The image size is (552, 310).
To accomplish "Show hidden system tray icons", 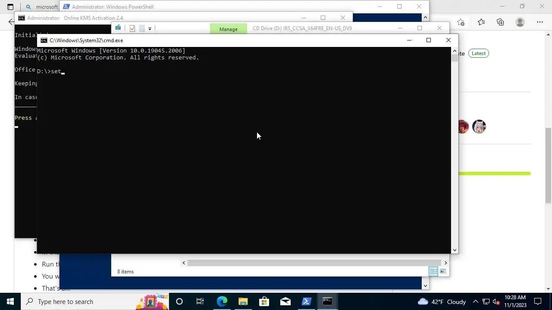I will [x=476, y=301].
